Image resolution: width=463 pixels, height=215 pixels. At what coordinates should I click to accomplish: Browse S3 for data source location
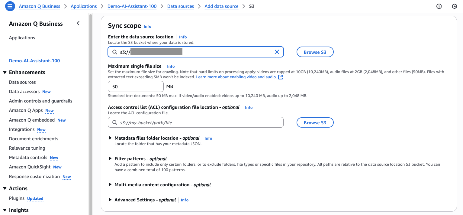pos(315,52)
